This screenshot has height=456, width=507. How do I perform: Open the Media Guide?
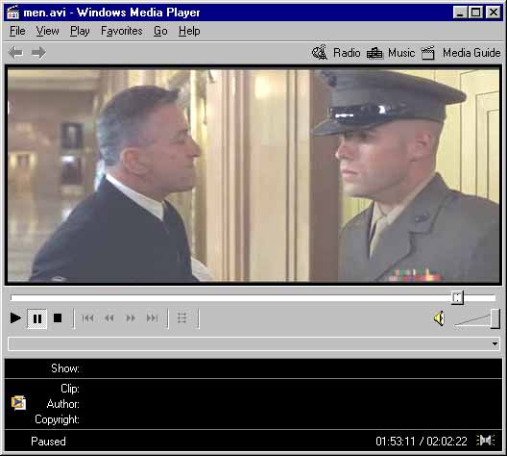(461, 53)
